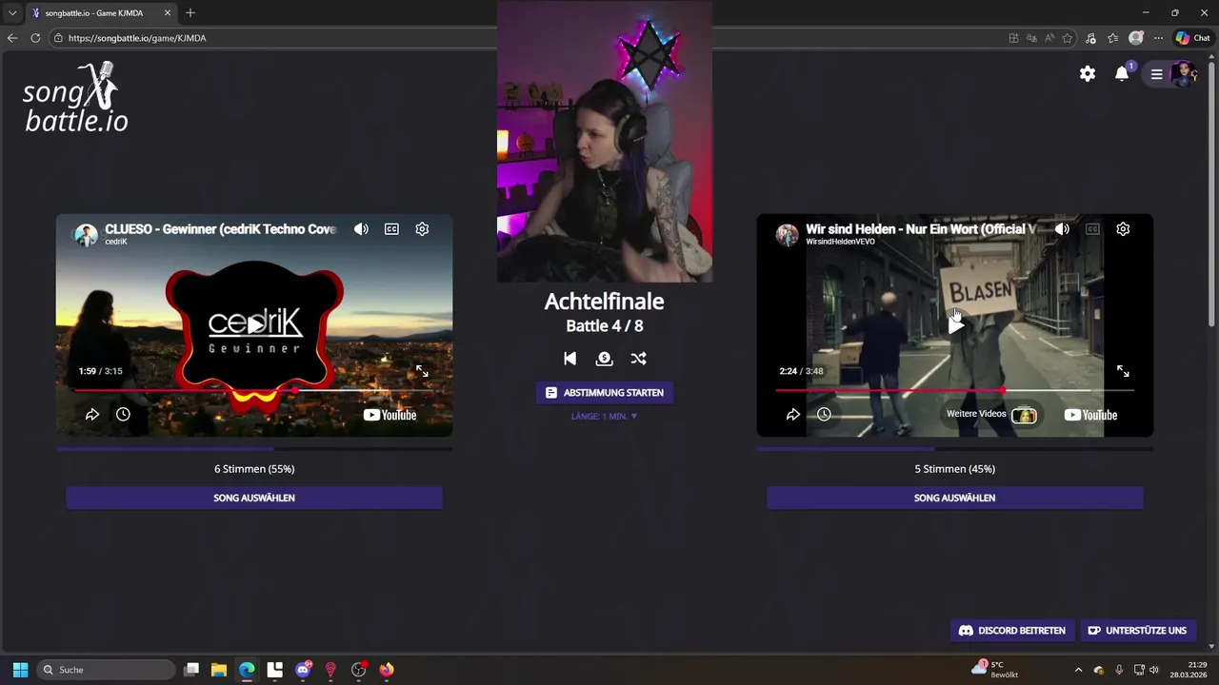Open browser favorites list

1112,38
